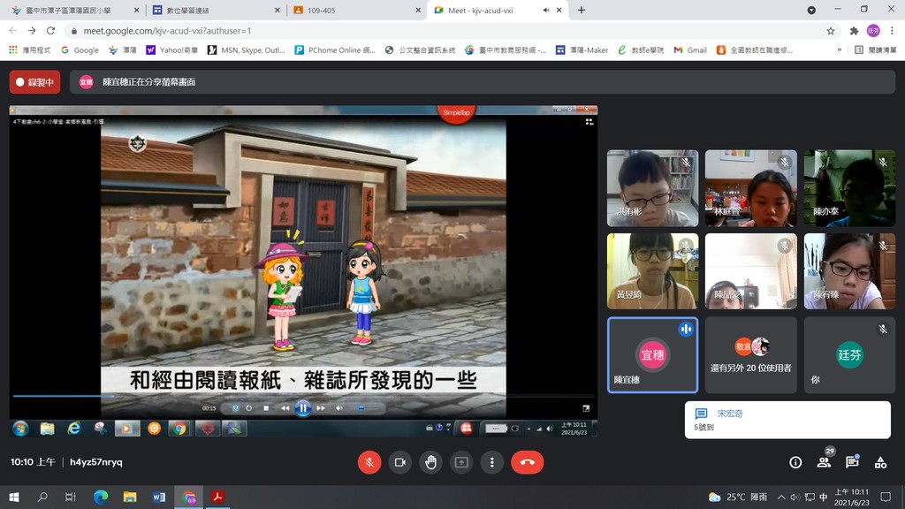Go back in the browser
Viewport: 905px width, 509px height.
click(13, 31)
